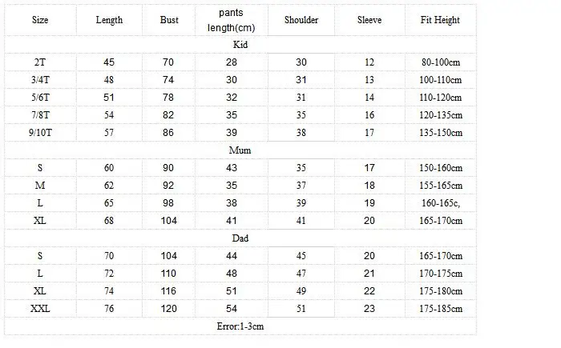561x348 pixels.
Task: Select the 175-185cm fit height cell
Action: pyautogui.click(x=441, y=308)
